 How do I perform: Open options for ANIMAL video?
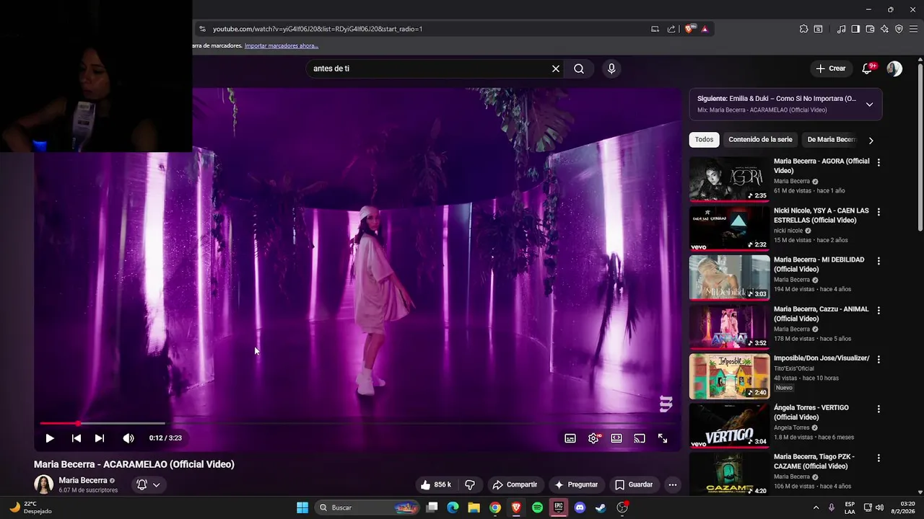(x=879, y=310)
